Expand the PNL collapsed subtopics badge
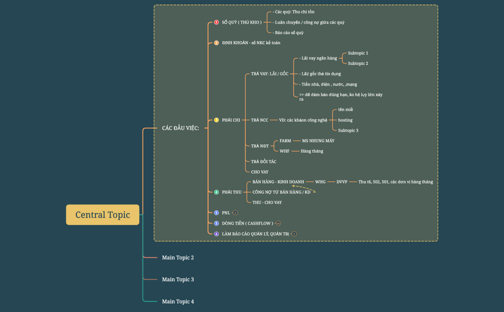 (x=235, y=213)
